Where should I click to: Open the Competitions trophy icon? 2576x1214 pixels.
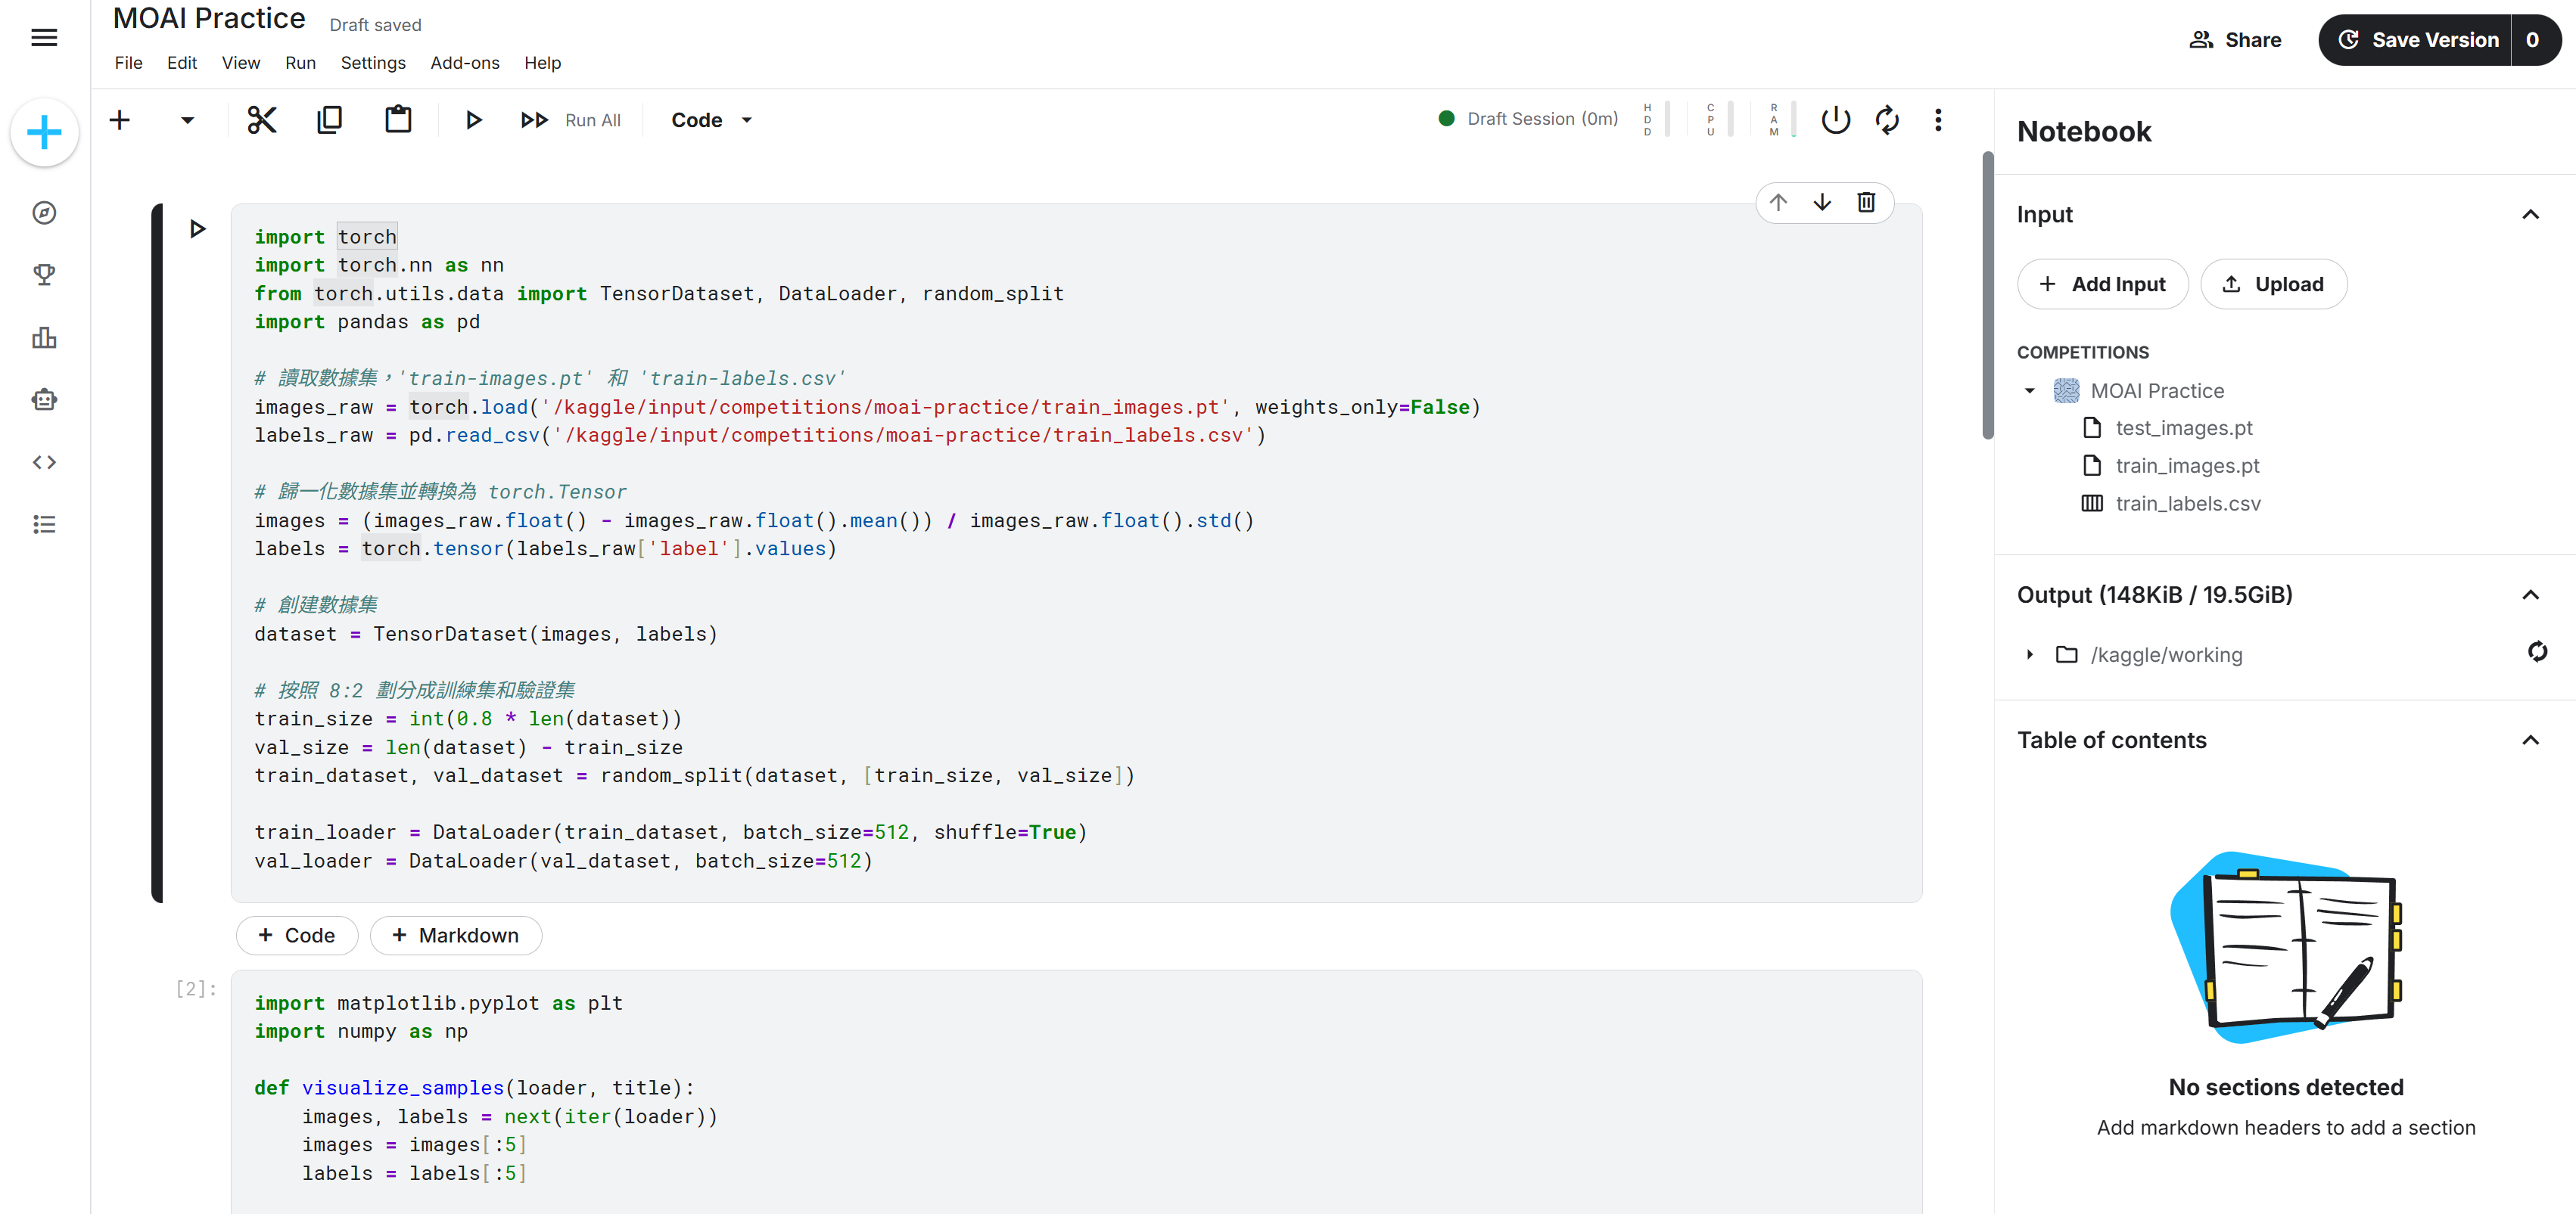pos(44,275)
